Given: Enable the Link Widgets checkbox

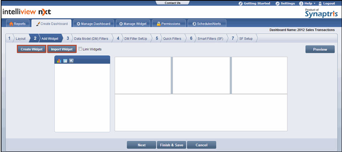Looking at the screenshot, I should 80,49.
